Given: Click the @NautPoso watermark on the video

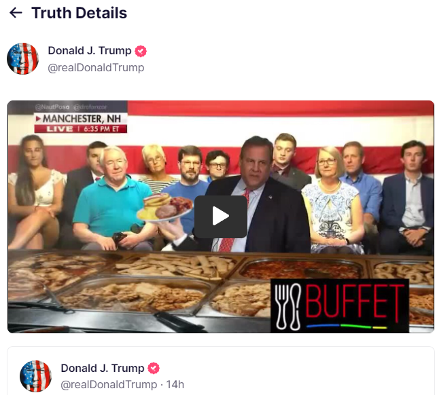Looking at the screenshot, I should (x=52, y=107).
